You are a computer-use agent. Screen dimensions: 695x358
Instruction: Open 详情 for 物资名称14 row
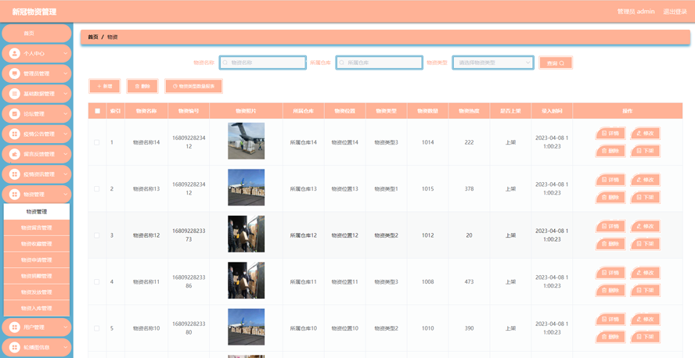coord(610,133)
